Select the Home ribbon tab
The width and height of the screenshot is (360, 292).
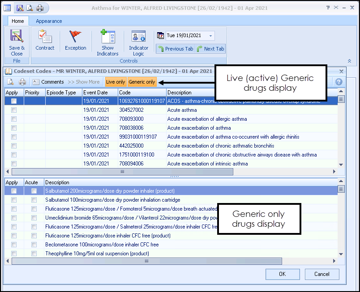tap(18, 21)
